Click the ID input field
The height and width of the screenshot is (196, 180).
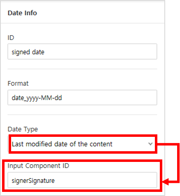[x=82, y=51]
